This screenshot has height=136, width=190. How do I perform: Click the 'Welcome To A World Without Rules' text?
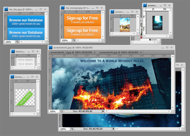click(112, 61)
